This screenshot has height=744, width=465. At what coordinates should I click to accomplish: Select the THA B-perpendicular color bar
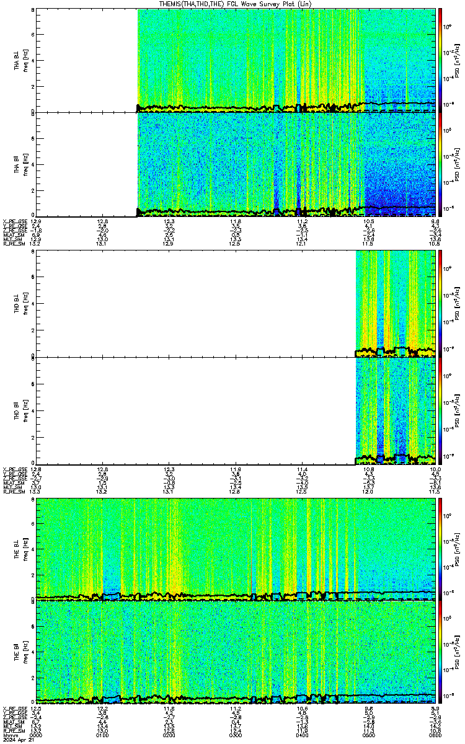pos(440,60)
